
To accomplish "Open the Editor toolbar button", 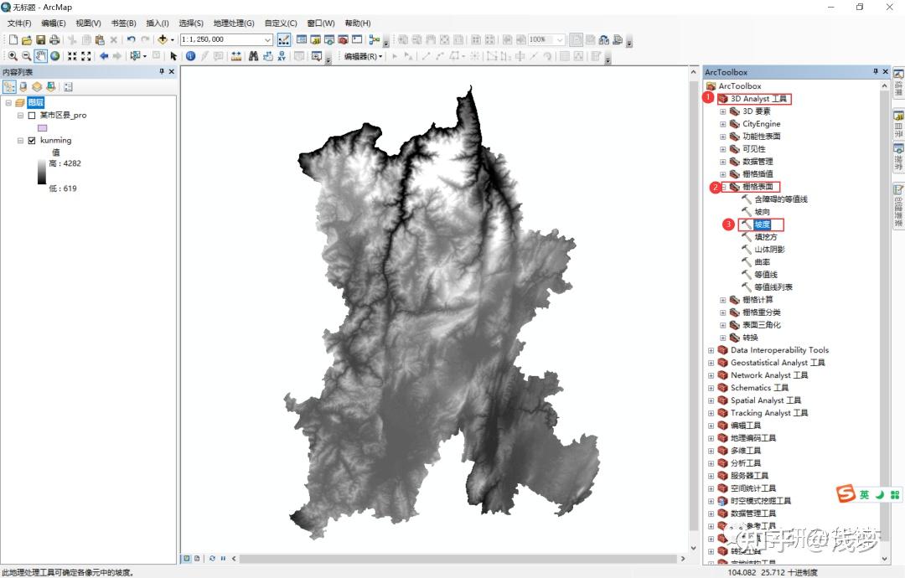I will click(284, 40).
